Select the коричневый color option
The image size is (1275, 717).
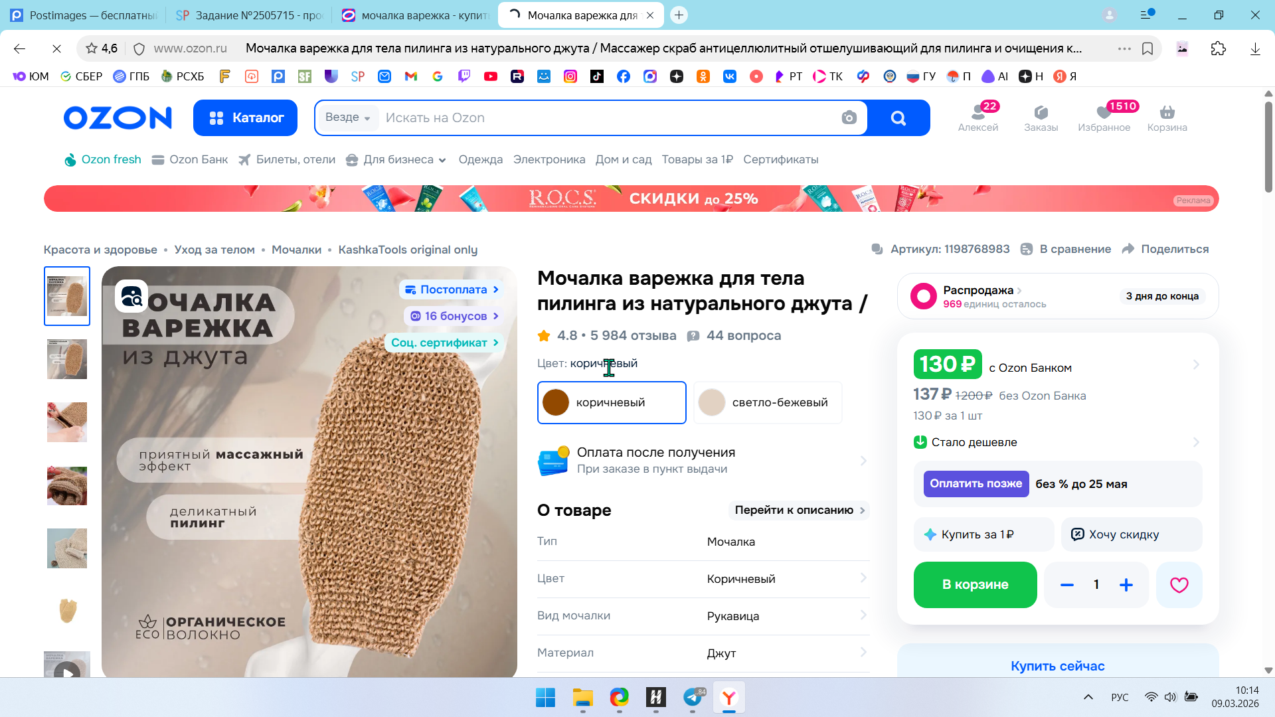(x=611, y=402)
